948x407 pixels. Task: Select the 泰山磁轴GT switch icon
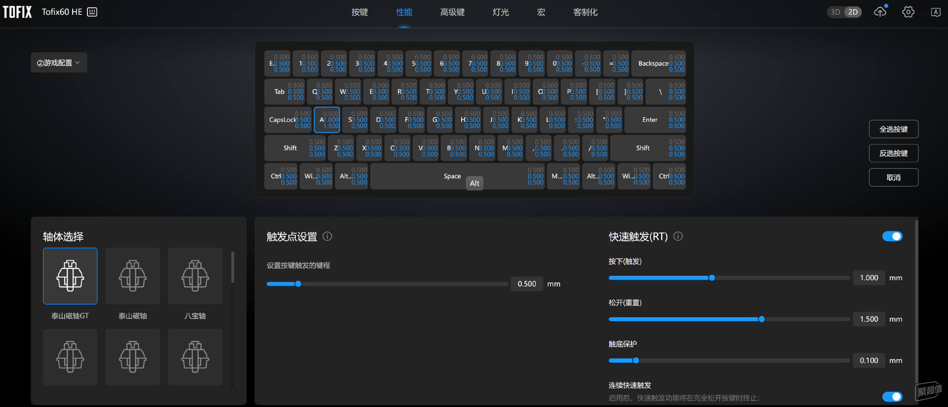tap(70, 275)
